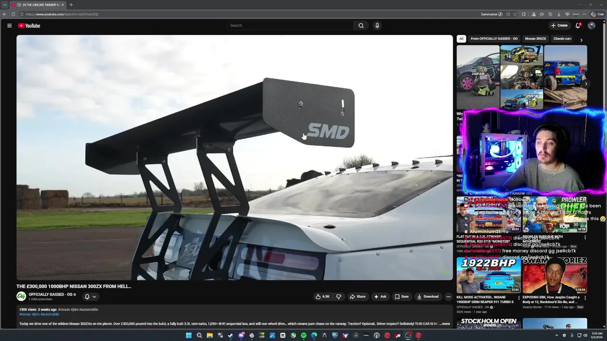The height and width of the screenshot is (341, 607).
Task: Select From OFFICIALLY GASSED - OG chip
Action: tap(494, 39)
